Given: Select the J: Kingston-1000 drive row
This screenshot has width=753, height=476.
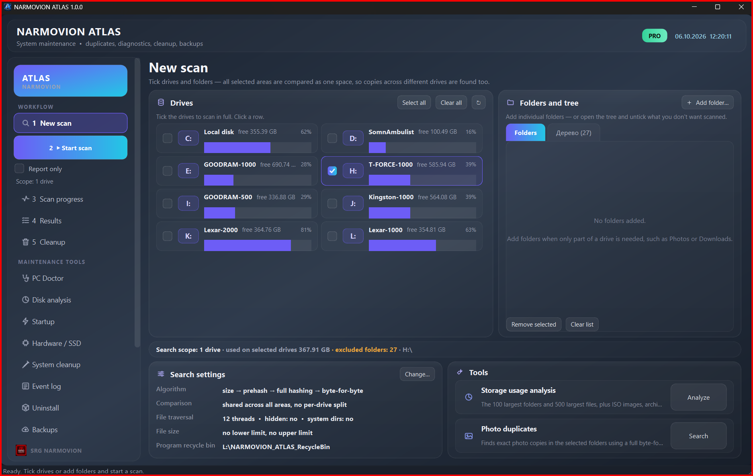Looking at the screenshot, I should coord(402,203).
